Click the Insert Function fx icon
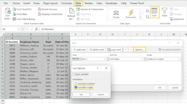Viewport: 187px width, 104px height. coord(36,29)
